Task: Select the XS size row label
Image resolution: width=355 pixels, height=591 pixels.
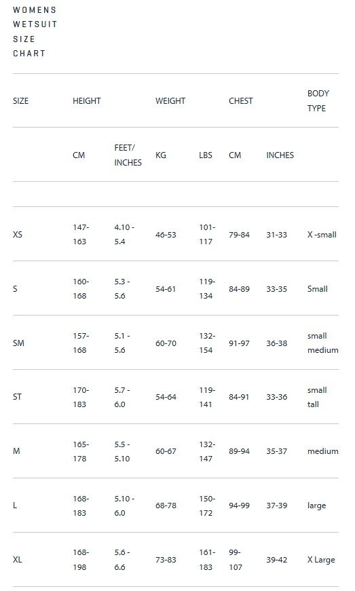Action: click(18, 235)
